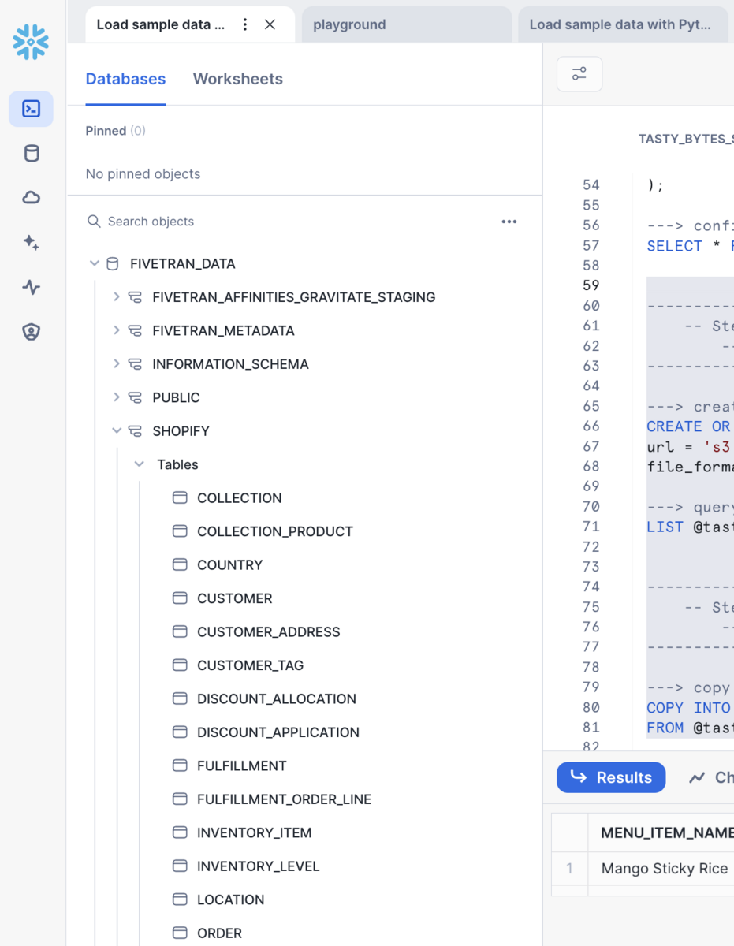The height and width of the screenshot is (946, 734).
Task: Open the Load sample data with Python tab
Action: click(x=623, y=24)
